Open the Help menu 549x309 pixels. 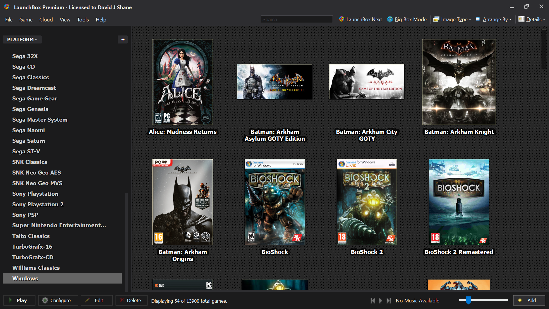101,20
